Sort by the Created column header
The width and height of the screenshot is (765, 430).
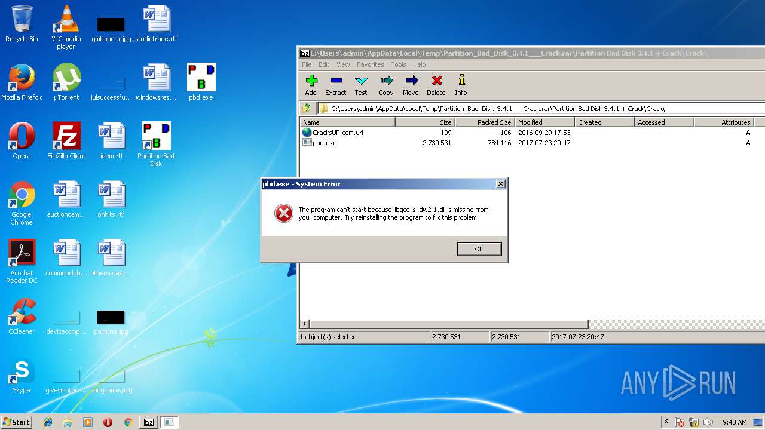[x=604, y=122]
